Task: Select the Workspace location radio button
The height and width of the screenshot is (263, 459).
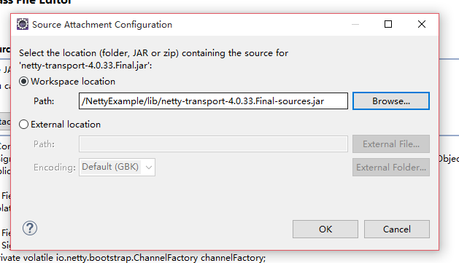Action: pos(23,82)
